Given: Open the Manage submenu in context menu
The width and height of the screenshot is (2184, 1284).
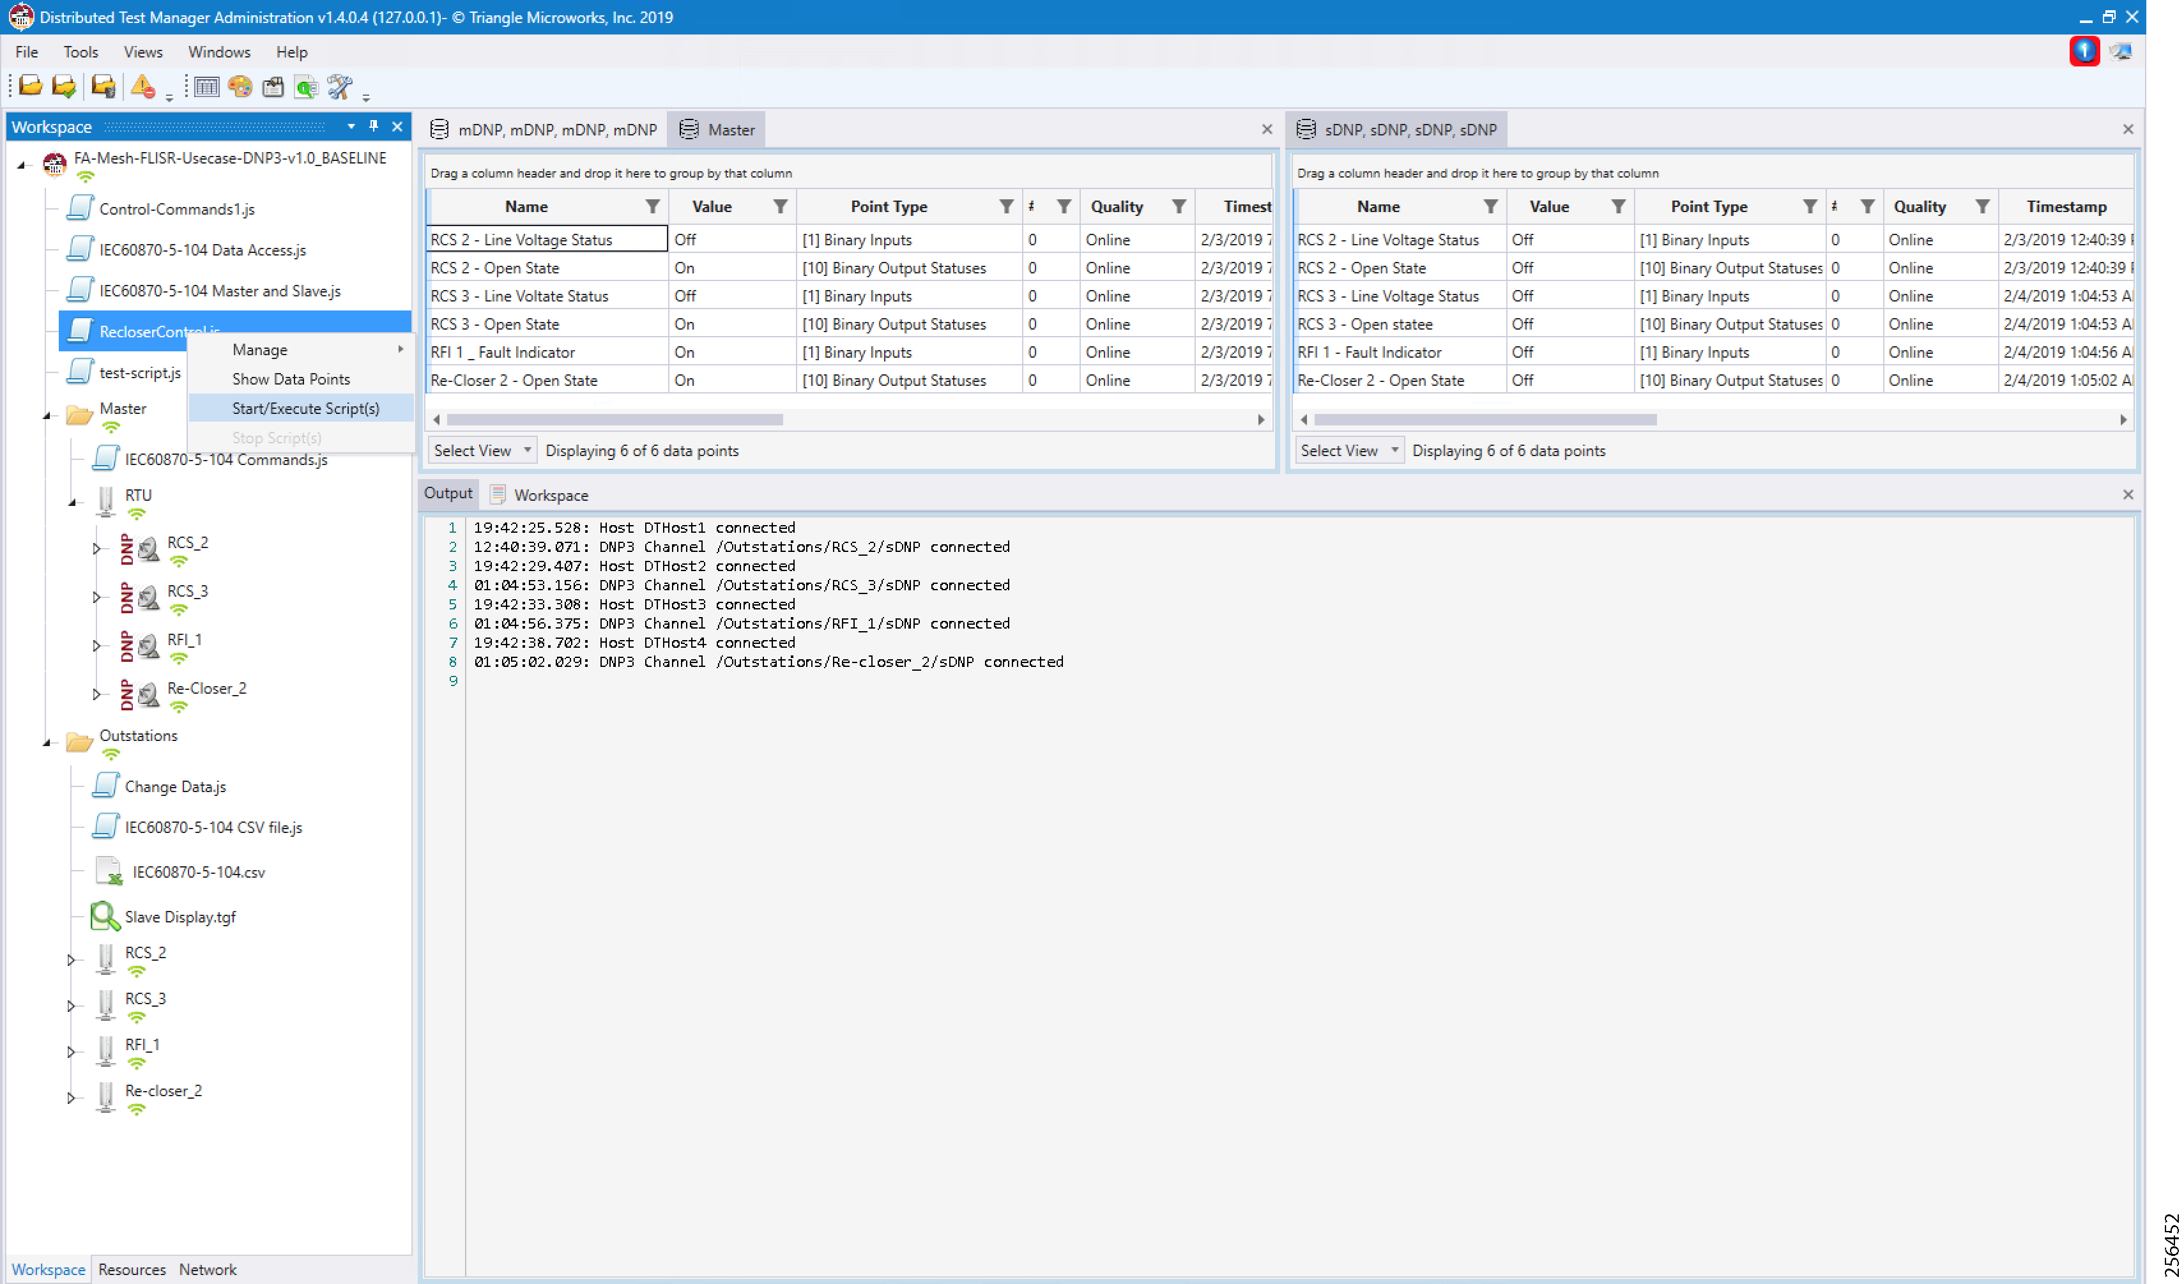Looking at the screenshot, I should (x=301, y=349).
